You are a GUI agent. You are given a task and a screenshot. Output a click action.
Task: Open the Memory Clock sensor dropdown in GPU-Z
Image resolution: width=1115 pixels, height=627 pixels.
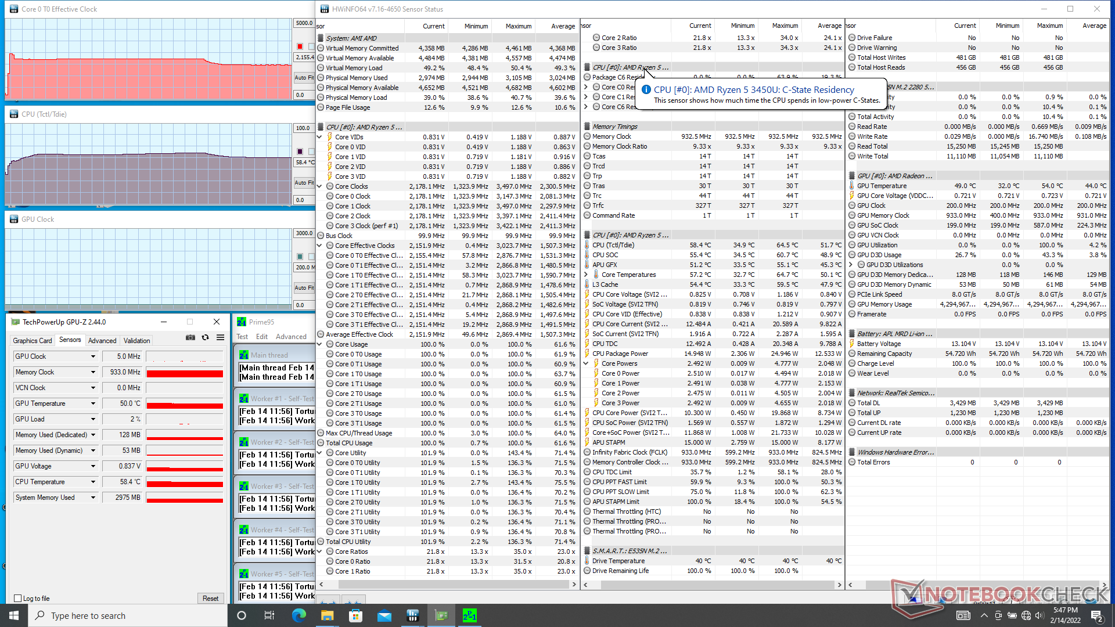(x=93, y=372)
